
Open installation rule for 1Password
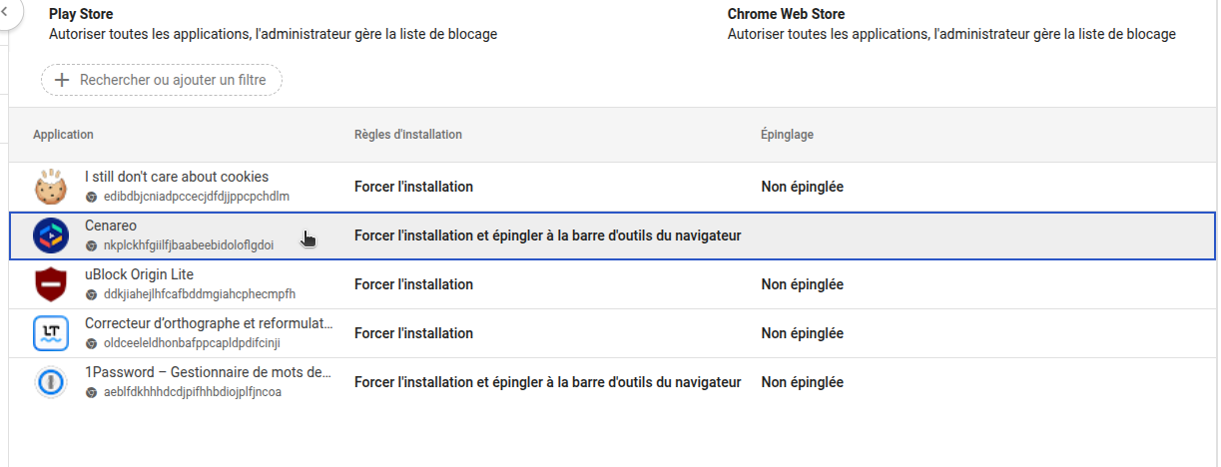point(547,382)
